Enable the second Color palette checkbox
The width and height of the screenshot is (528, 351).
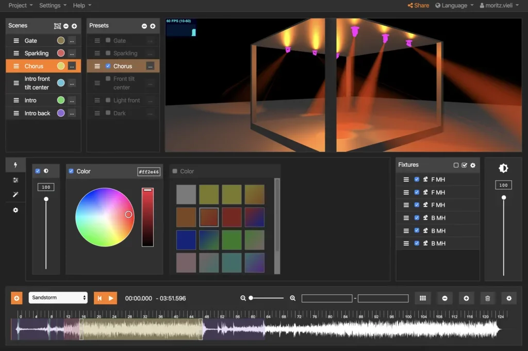[175, 171]
